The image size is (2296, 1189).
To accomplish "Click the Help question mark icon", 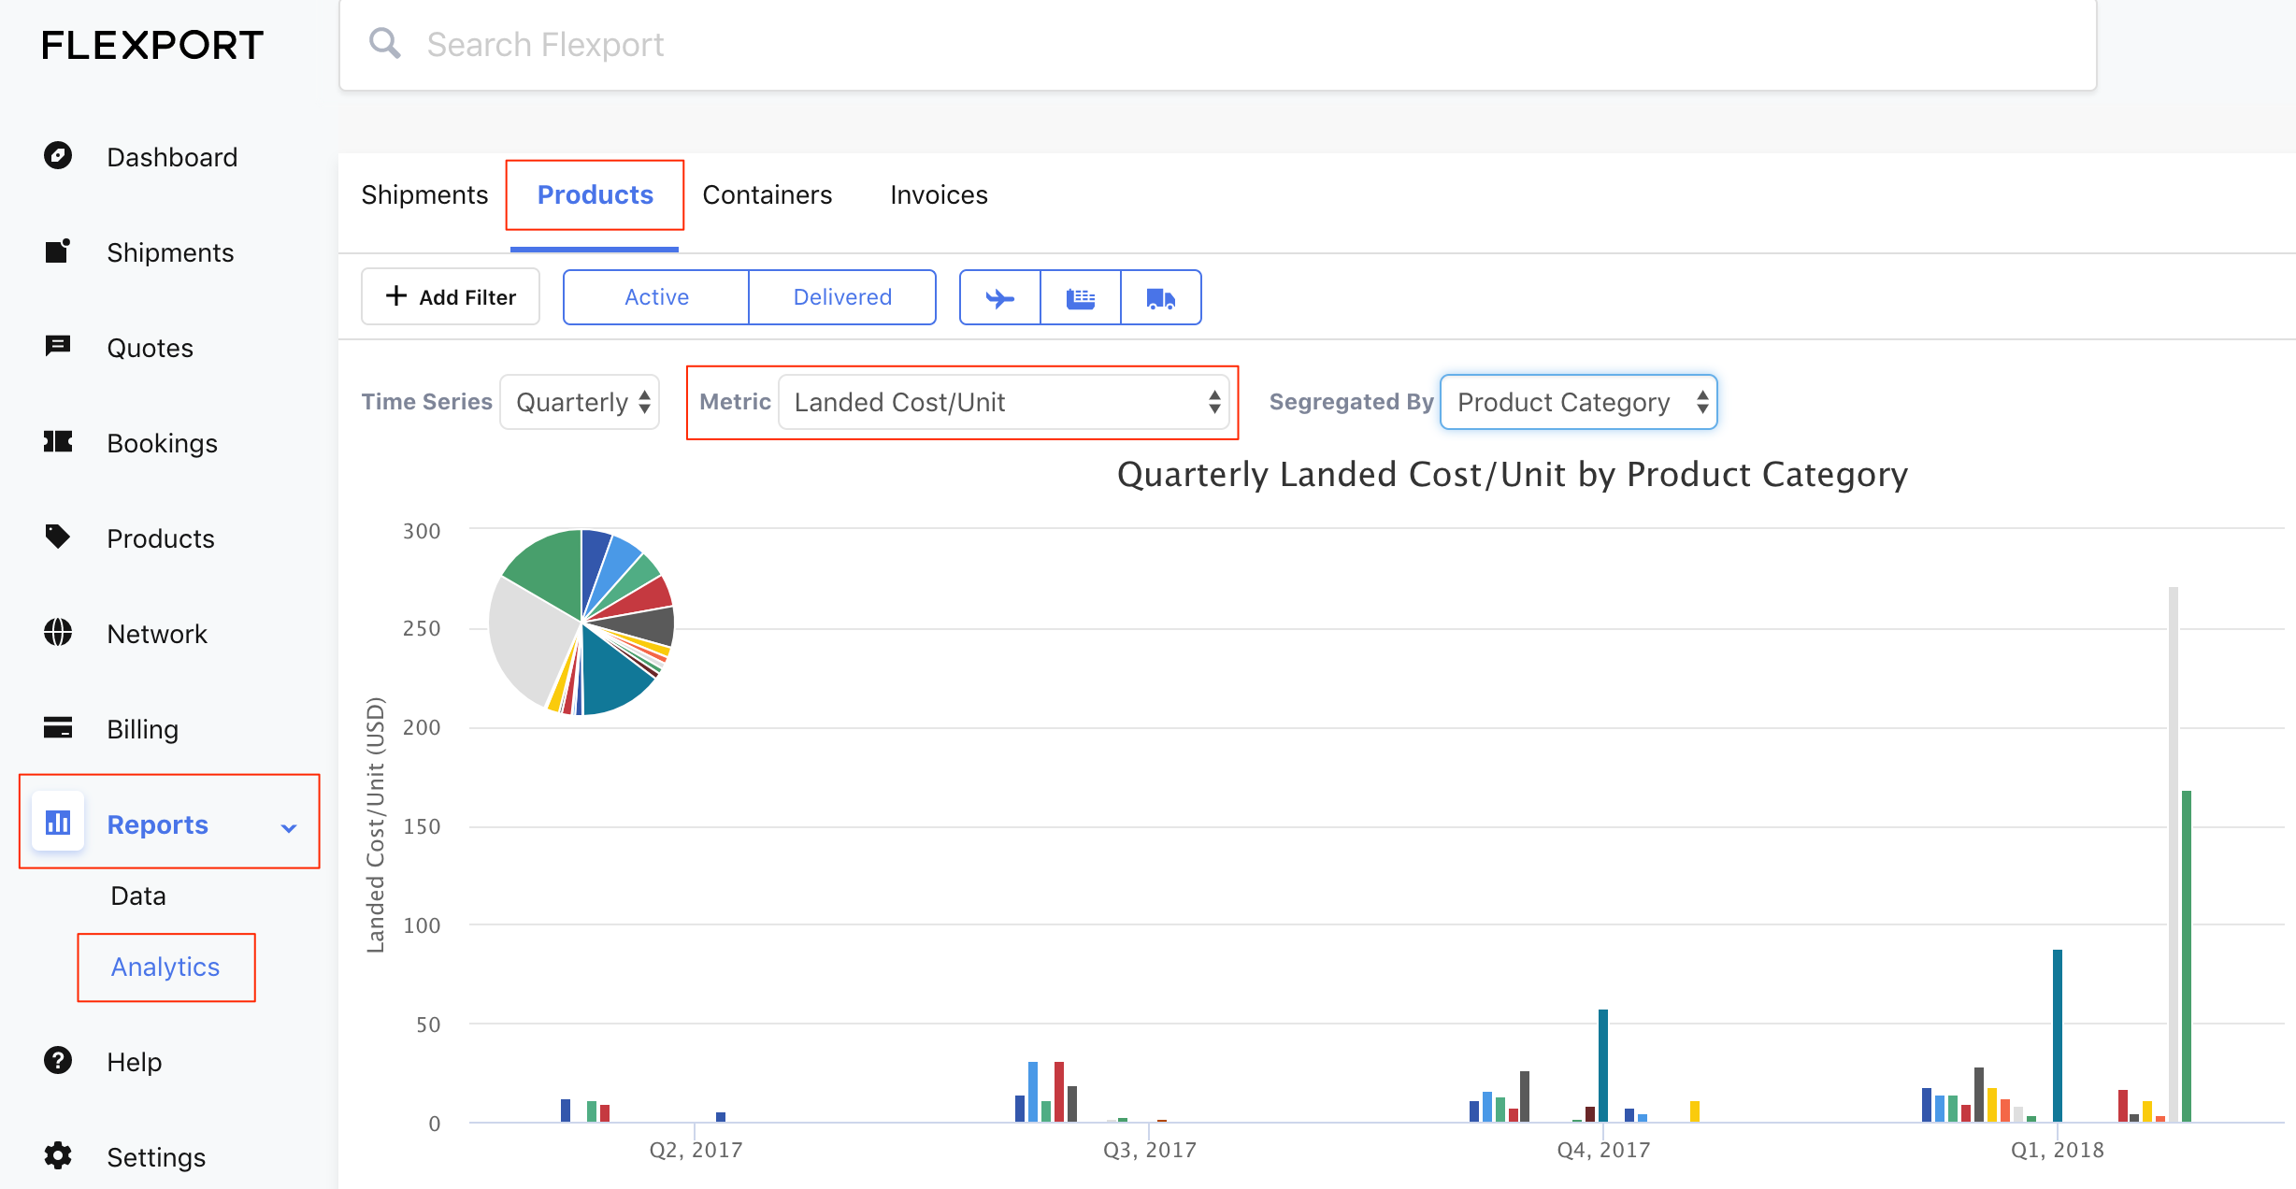I will (58, 1060).
